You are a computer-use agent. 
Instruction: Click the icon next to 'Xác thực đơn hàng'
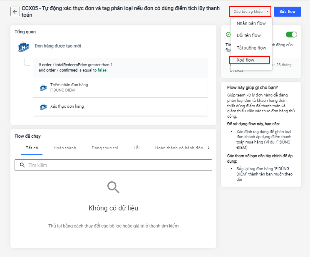(x=43, y=107)
